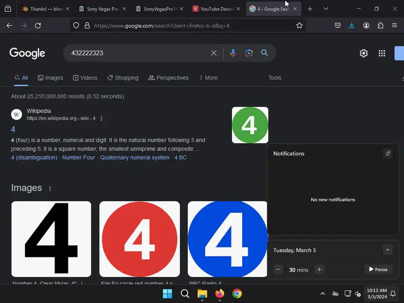Open more options beside Wikipedia result
The height and width of the screenshot is (303, 404).
coord(101,118)
